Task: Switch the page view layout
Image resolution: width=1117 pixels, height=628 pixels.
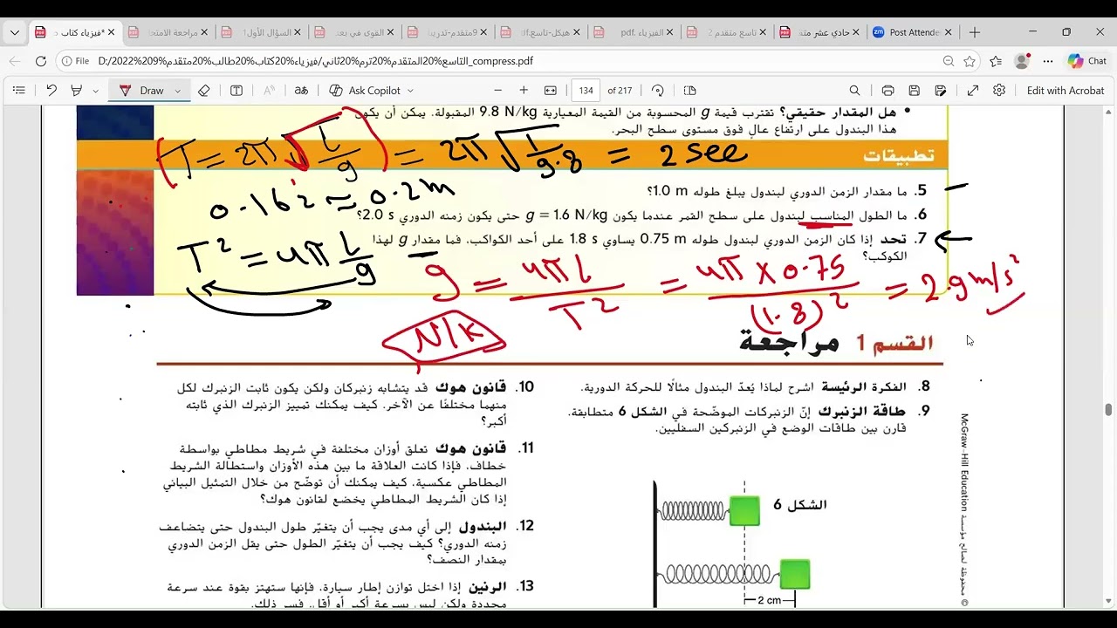Action: (x=689, y=90)
